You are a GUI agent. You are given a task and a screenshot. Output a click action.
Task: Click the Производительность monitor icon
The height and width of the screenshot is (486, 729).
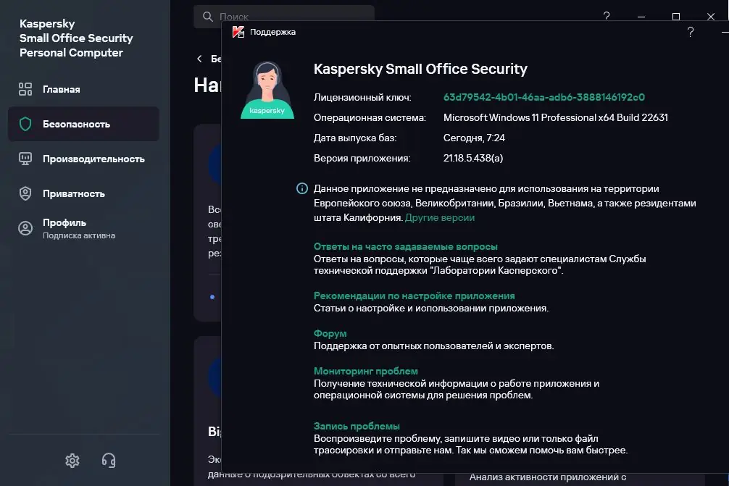point(25,159)
